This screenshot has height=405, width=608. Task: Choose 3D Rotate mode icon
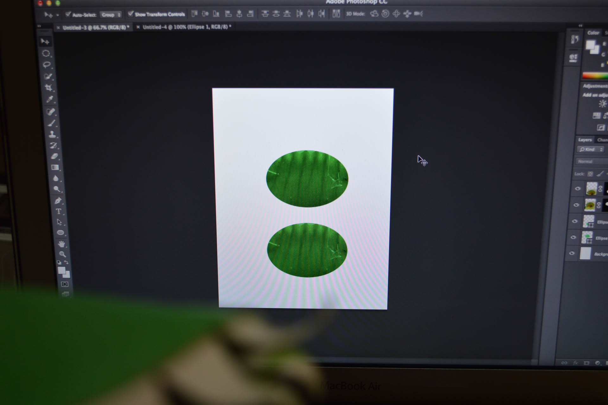point(374,14)
